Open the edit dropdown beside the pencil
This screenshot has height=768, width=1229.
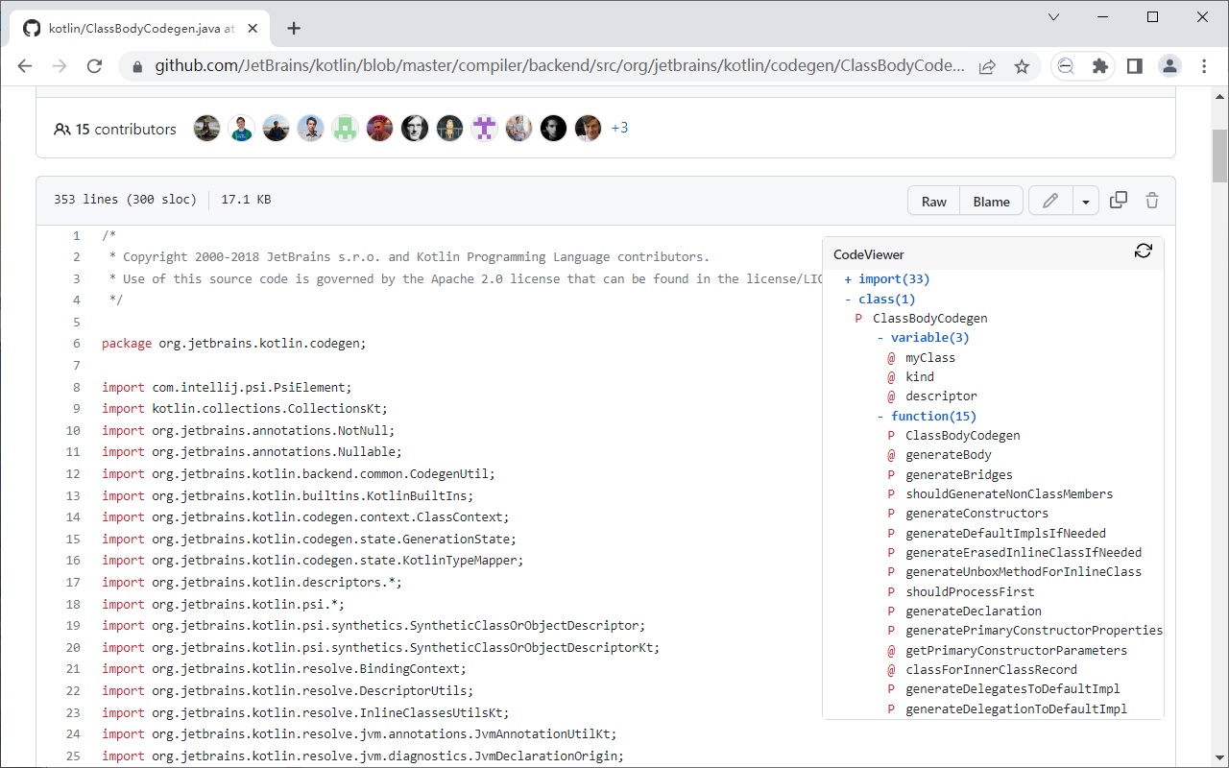tap(1086, 201)
